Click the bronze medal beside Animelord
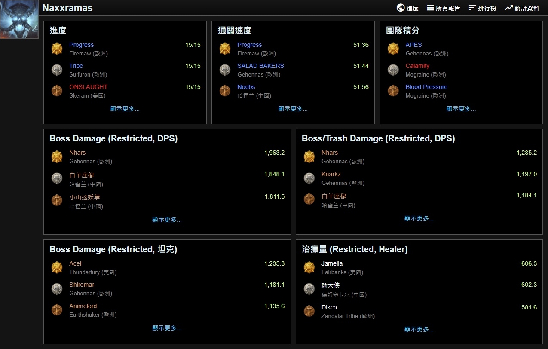The image size is (548, 349). 57,310
